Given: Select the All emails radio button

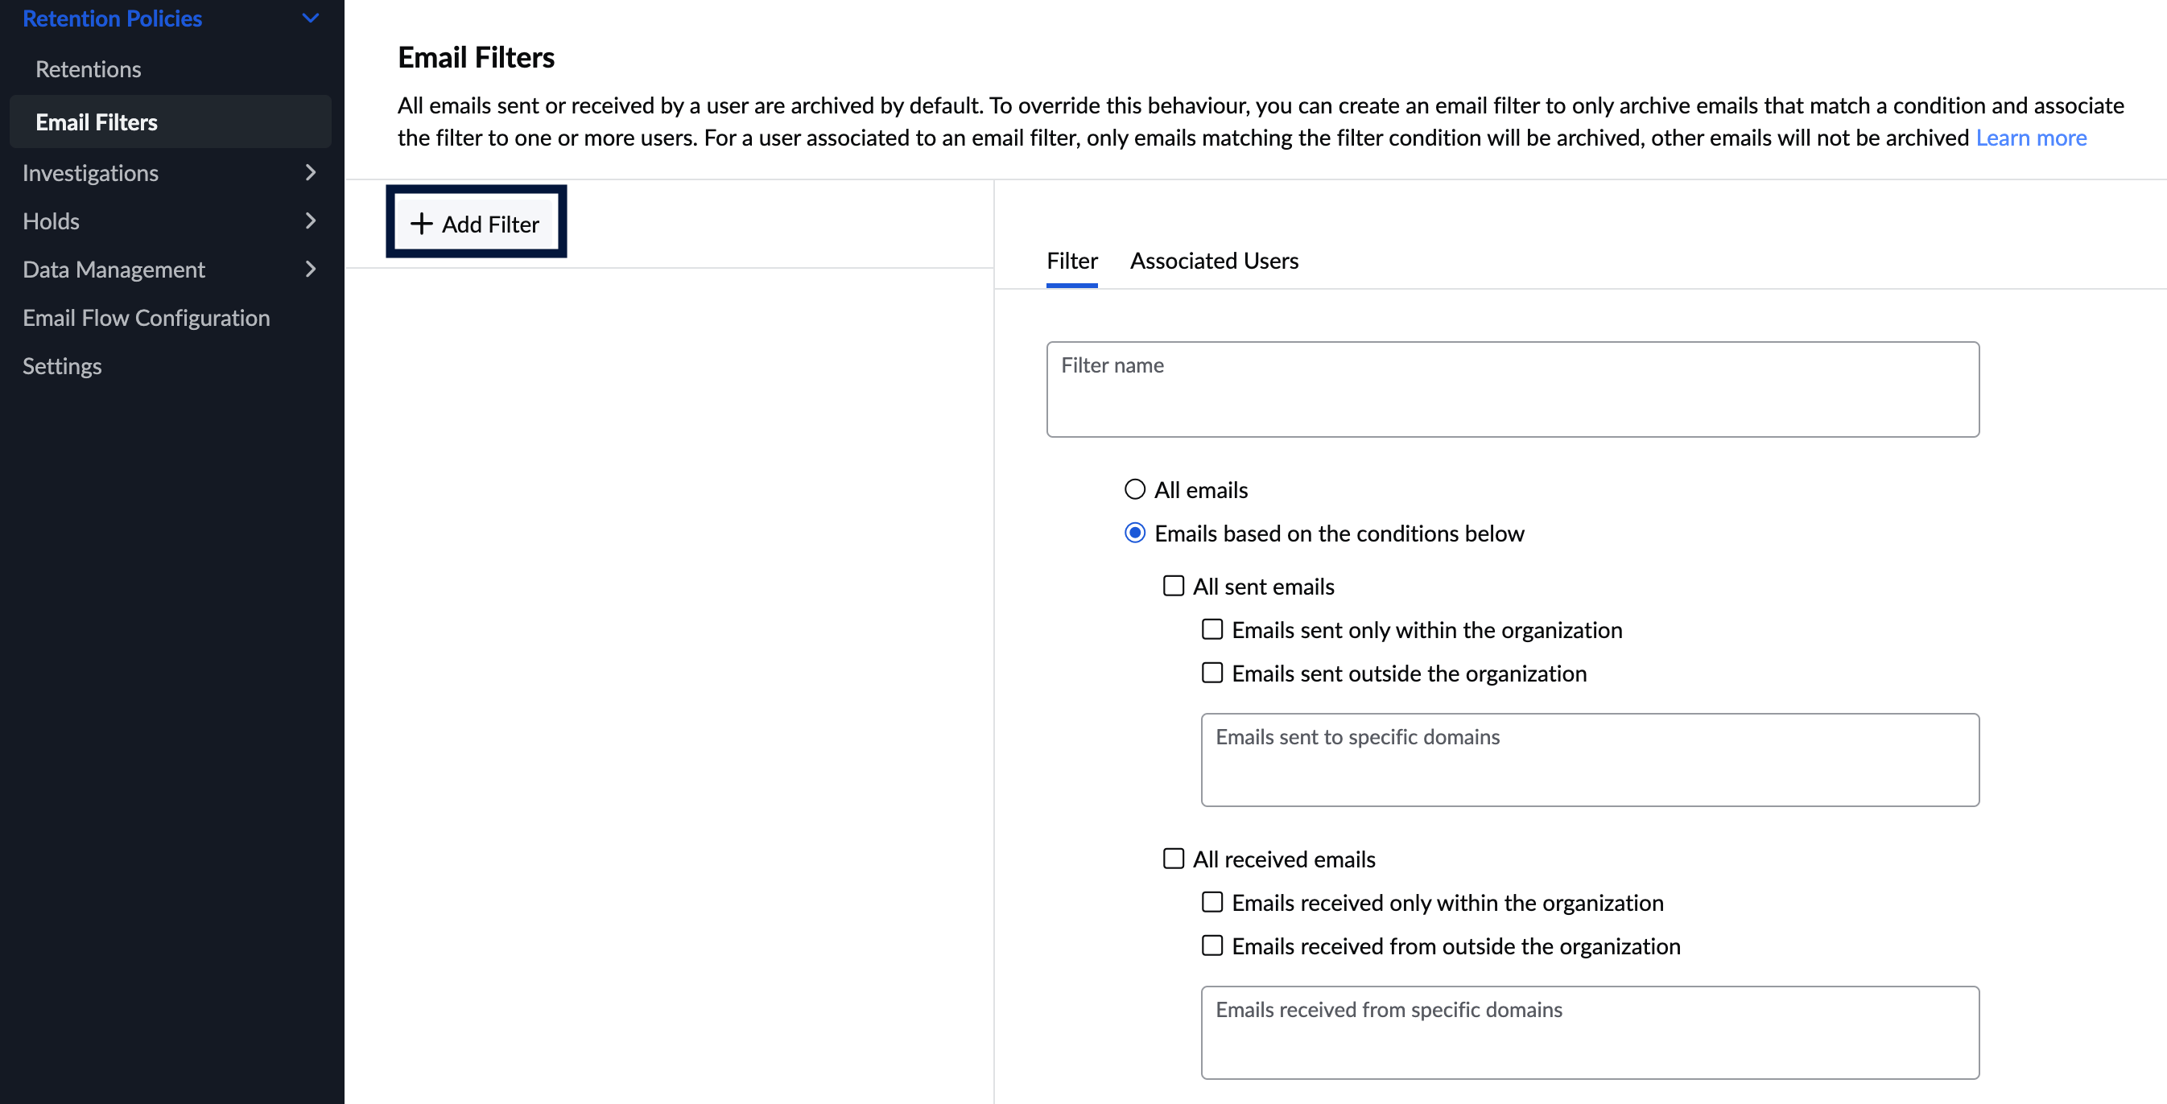Looking at the screenshot, I should (x=1135, y=489).
